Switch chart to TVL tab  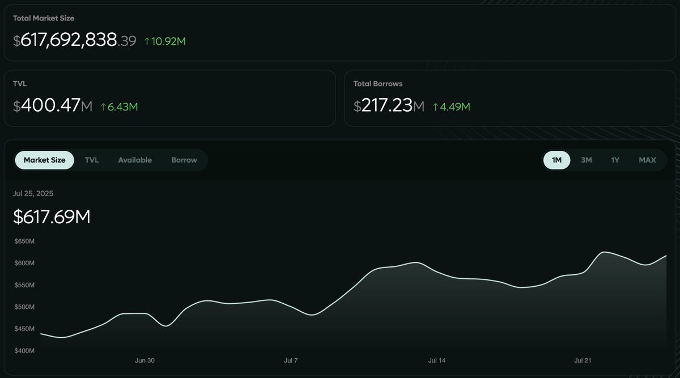(92, 160)
